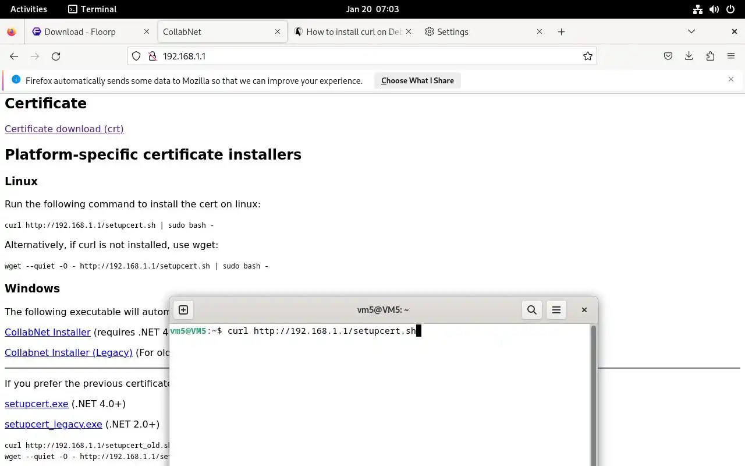The height and width of the screenshot is (466, 745).
Task: Reload the current page
Action: pyautogui.click(x=56, y=57)
